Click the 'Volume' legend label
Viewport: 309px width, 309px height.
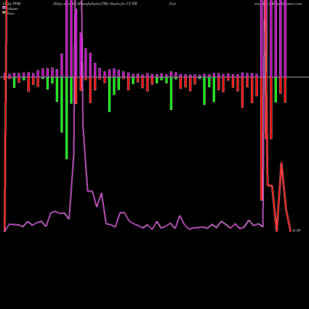point(12,9)
